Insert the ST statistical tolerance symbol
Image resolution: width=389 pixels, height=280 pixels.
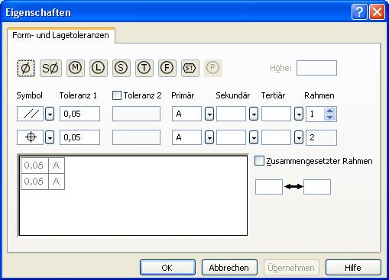coord(190,68)
